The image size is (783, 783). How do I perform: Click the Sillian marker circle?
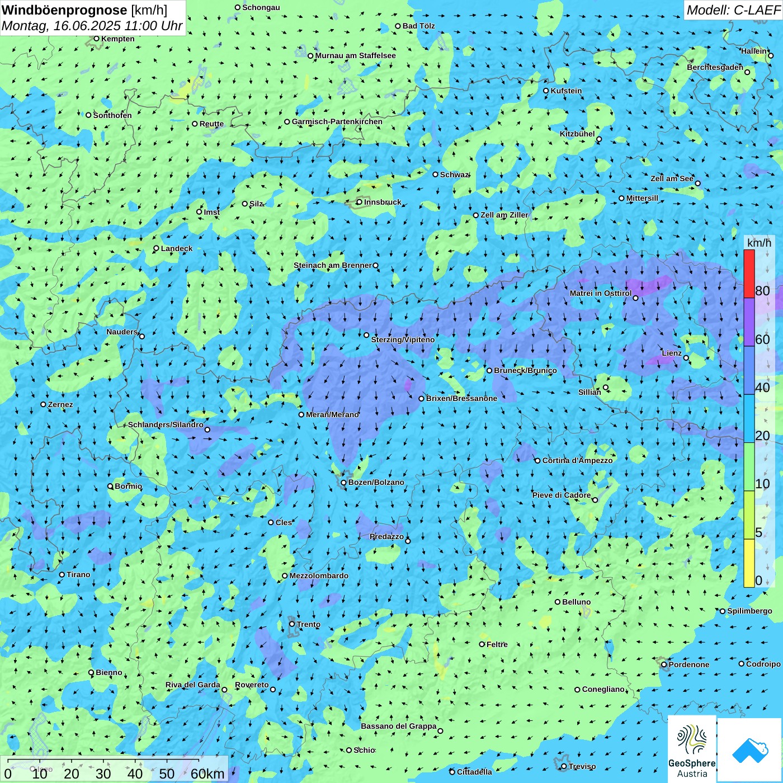click(x=606, y=387)
